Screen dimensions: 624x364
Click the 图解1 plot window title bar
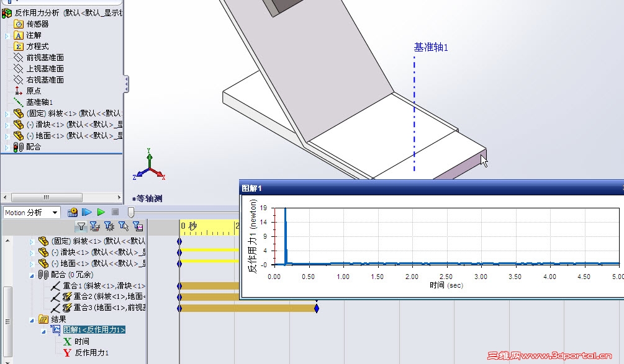coord(432,188)
